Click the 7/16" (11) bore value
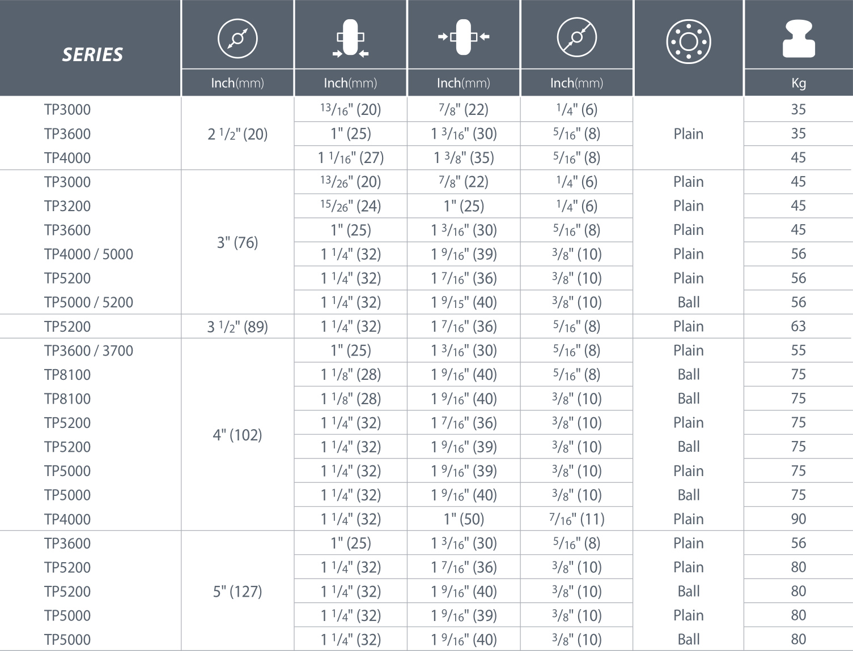 (576, 519)
